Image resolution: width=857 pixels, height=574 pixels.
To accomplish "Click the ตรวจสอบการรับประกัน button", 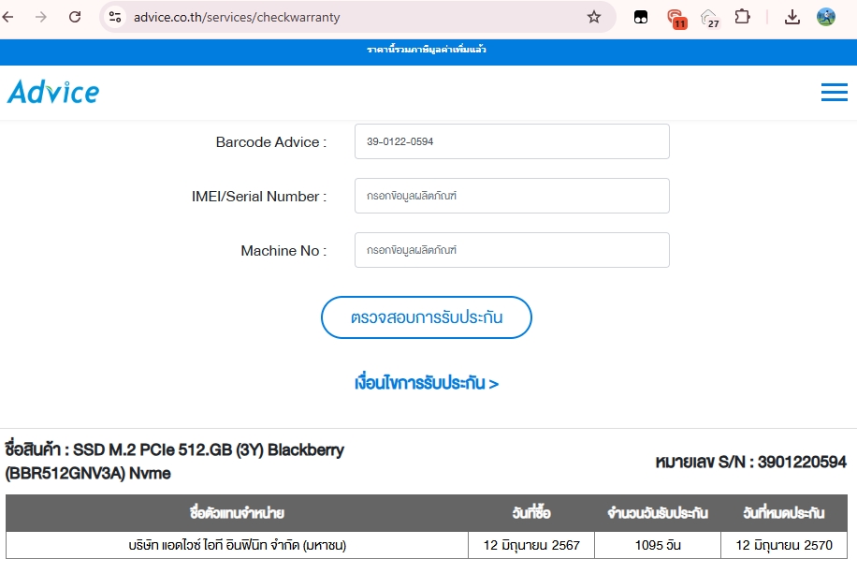I will 427,317.
